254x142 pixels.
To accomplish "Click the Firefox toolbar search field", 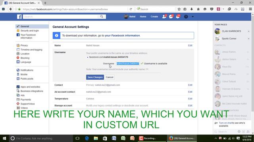I will pos(156,9).
